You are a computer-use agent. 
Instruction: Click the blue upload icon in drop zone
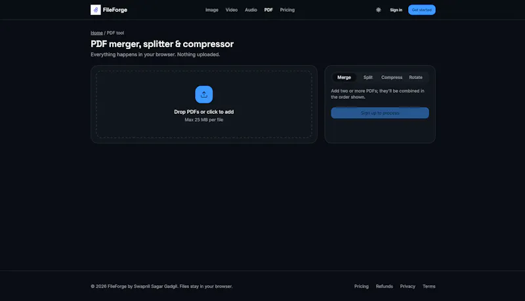[x=204, y=94]
